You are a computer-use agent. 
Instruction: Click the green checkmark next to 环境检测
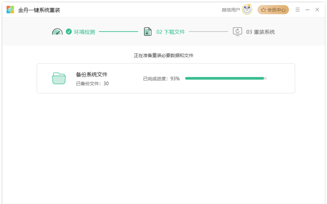tap(69, 32)
